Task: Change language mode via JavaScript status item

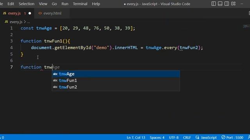Action: point(209,137)
